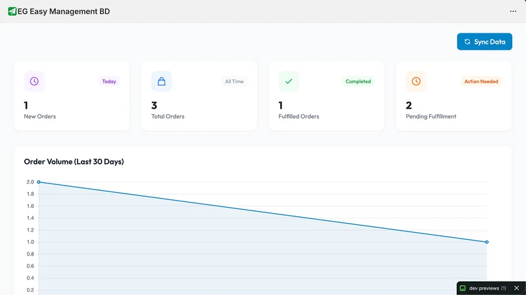Click the New Orders label
Screen dimensions: 526x295
pos(39,117)
